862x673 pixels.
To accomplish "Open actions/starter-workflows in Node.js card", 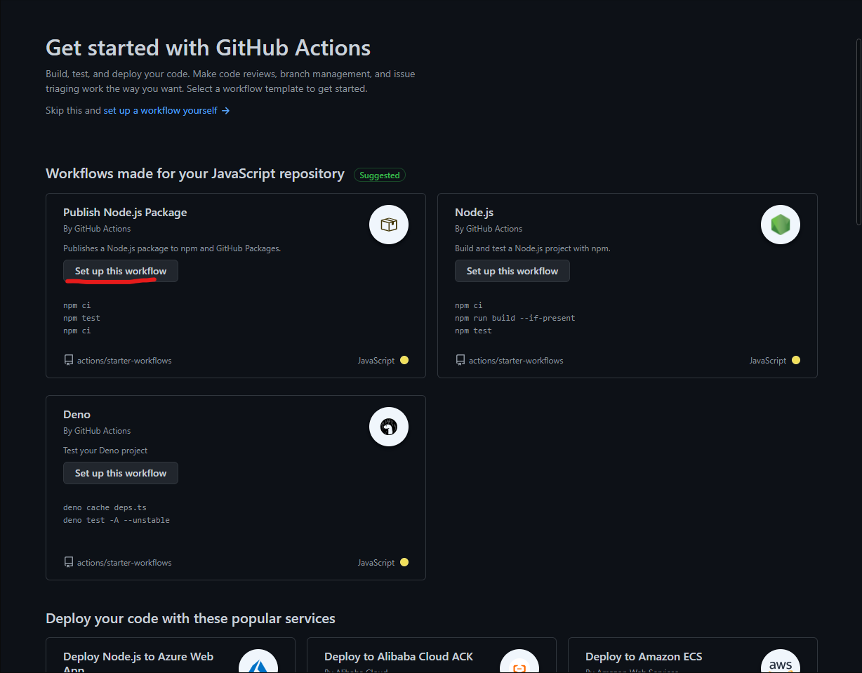I will tap(516, 361).
